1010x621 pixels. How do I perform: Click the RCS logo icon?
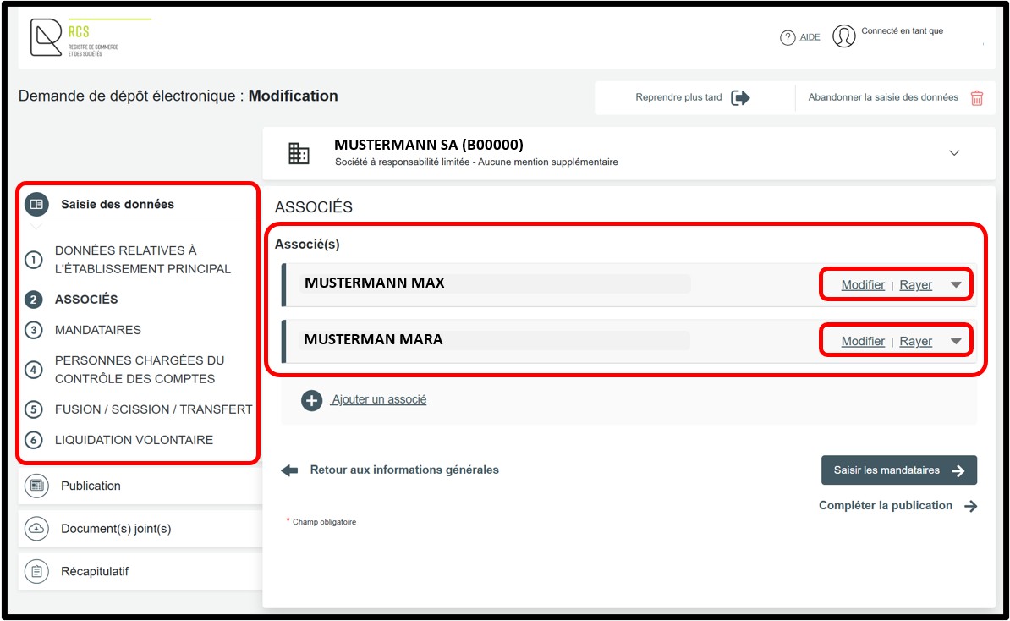pyautogui.click(x=47, y=38)
